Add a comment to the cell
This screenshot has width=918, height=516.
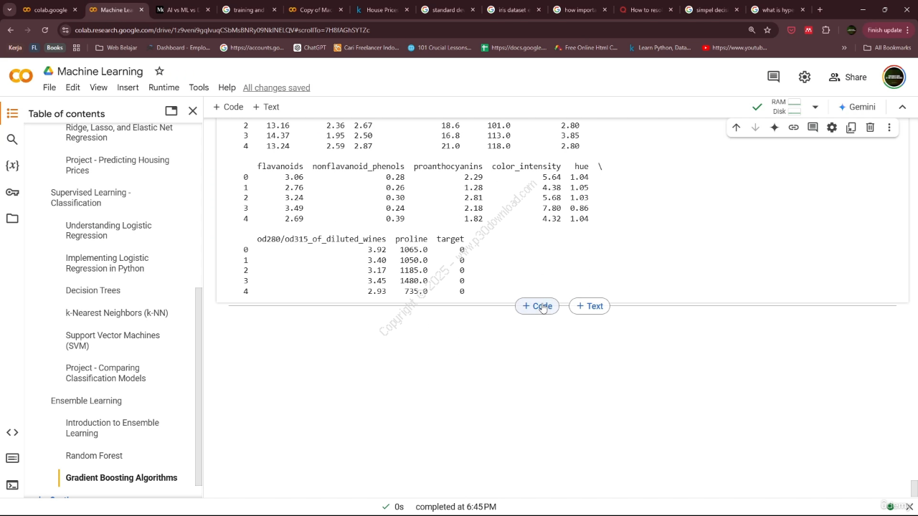(x=813, y=128)
